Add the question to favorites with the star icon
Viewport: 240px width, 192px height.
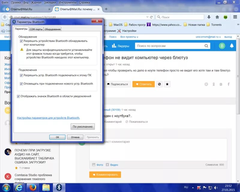tap(167, 84)
